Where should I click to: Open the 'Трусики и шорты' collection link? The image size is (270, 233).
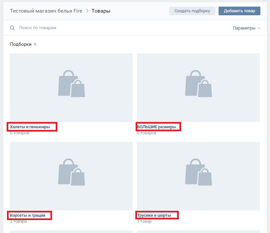[x=154, y=215]
